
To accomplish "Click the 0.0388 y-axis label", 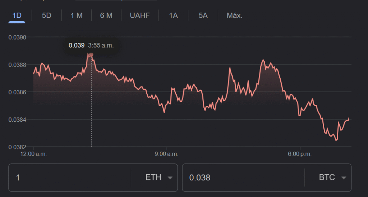I will (x=17, y=65).
